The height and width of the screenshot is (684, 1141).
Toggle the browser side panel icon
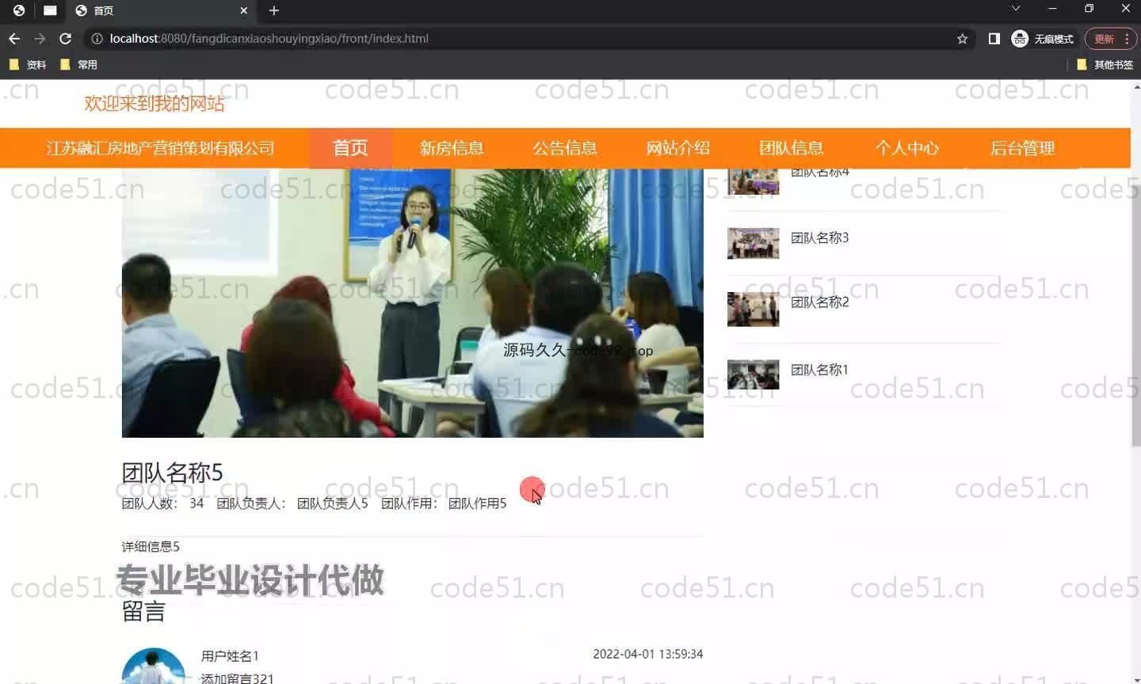coord(994,39)
